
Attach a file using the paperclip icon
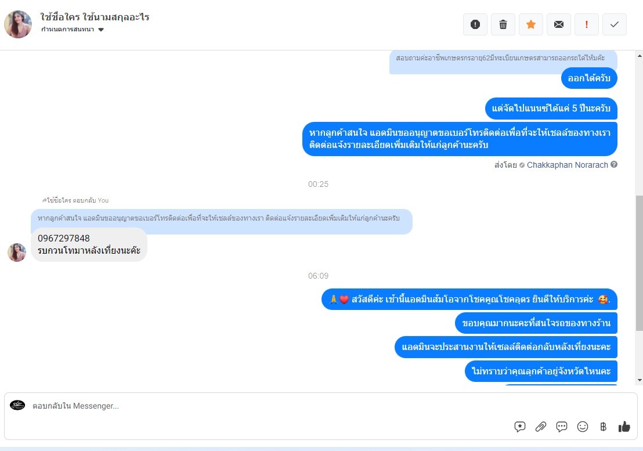[x=540, y=427]
